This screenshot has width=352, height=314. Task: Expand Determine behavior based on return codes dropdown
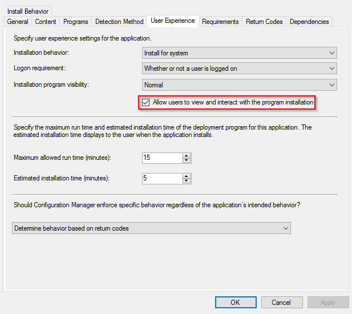pyautogui.click(x=151, y=228)
